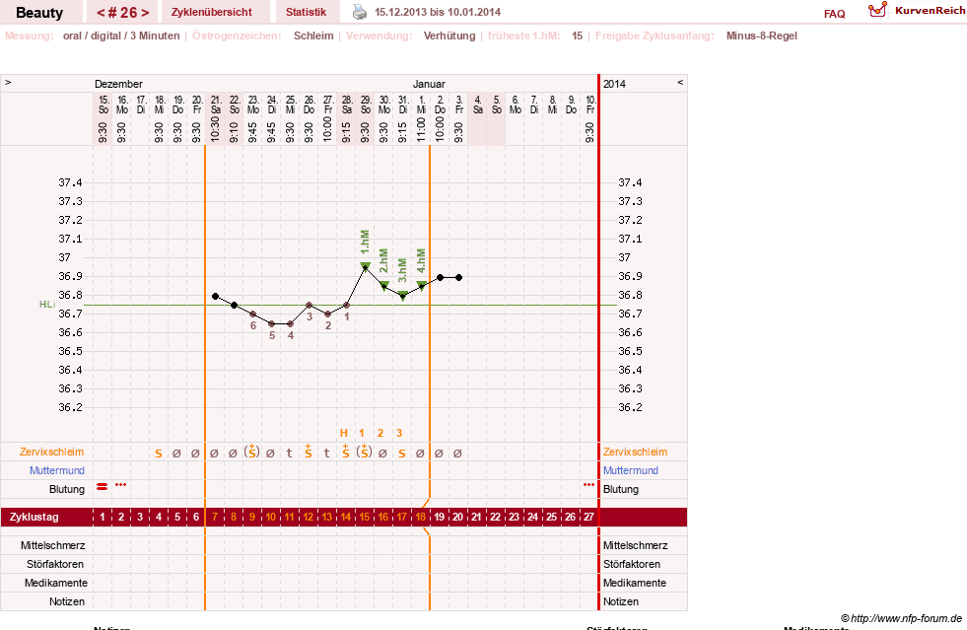Click the left Blutung row label

click(x=67, y=489)
